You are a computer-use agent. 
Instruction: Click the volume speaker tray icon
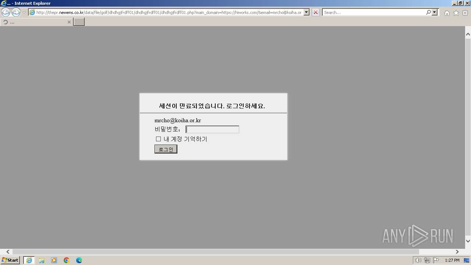tap(418, 261)
